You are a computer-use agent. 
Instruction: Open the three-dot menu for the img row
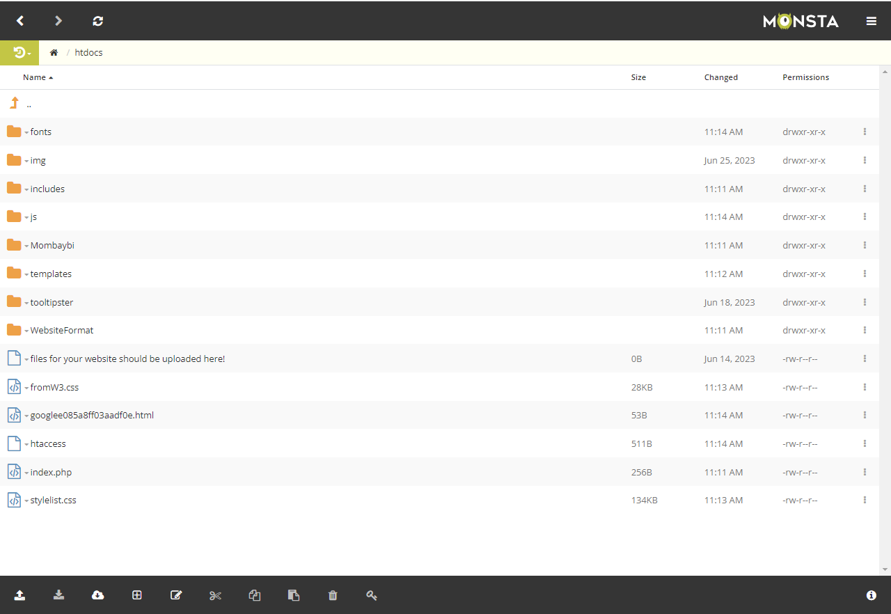click(865, 160)
